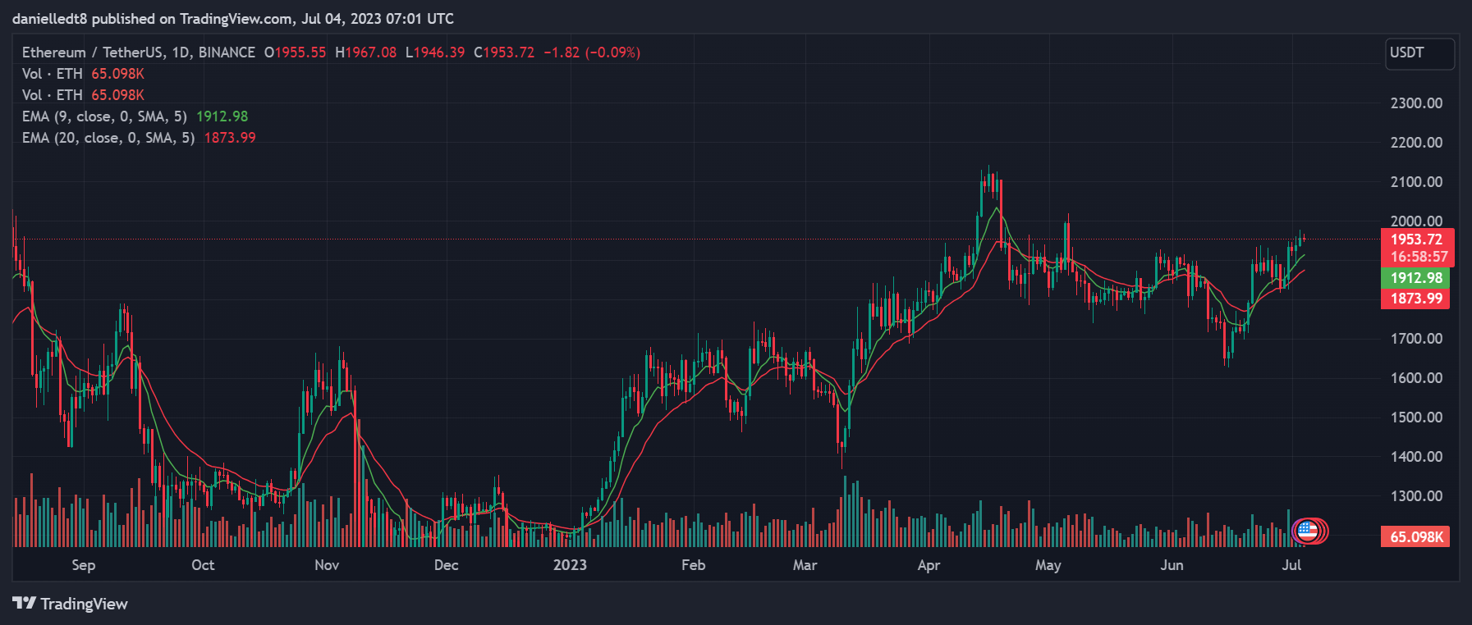Open the USDT currency selector box

(1419, 53)
